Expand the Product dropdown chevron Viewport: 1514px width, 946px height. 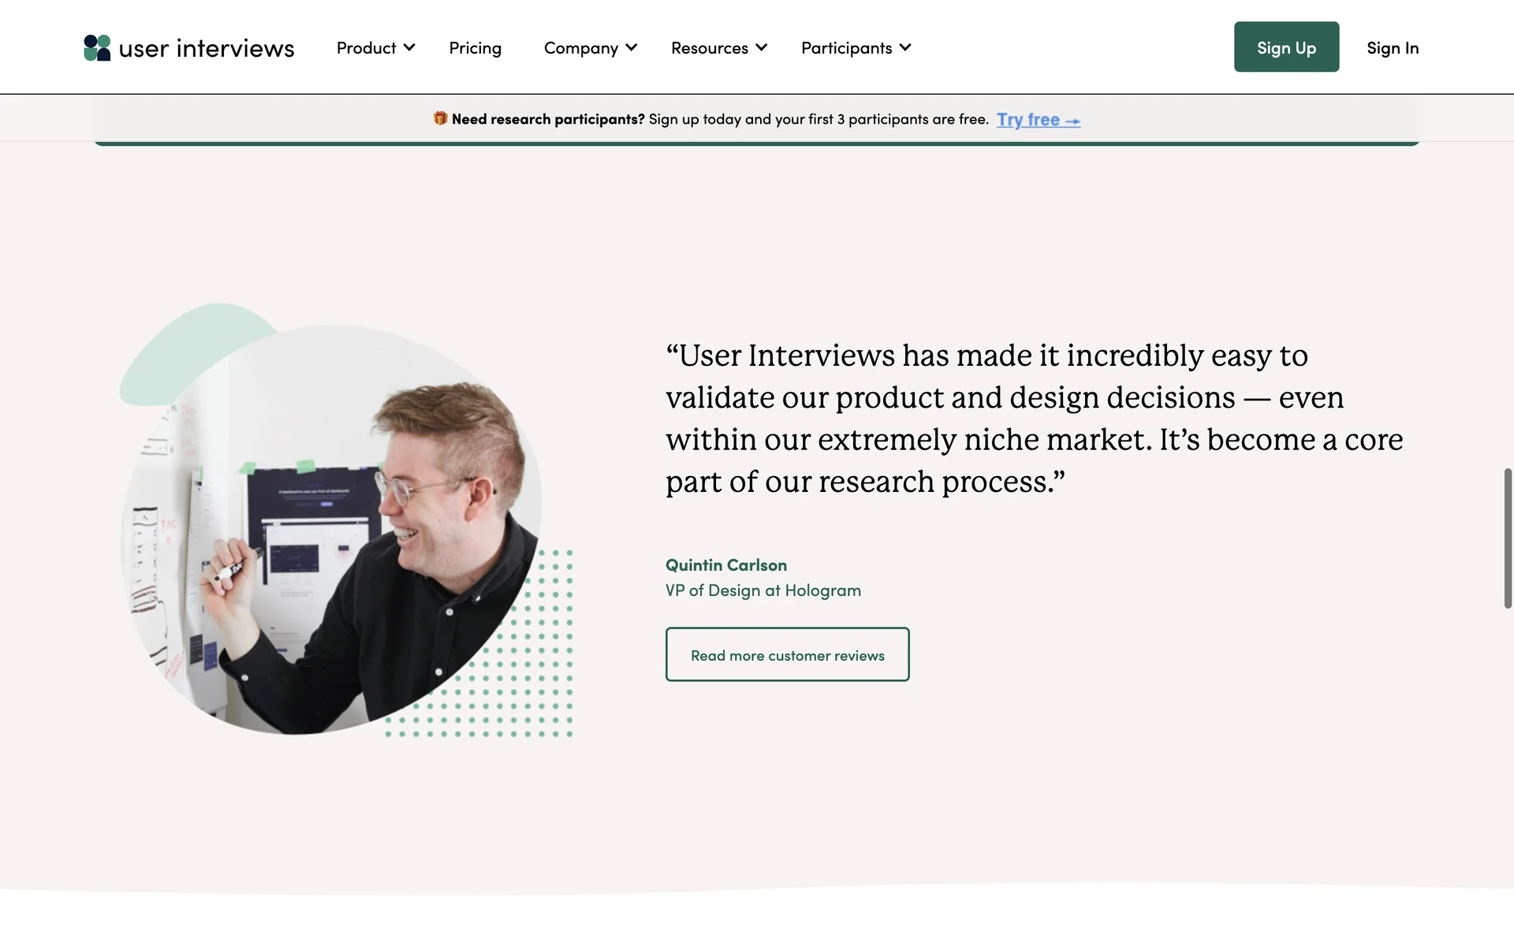point(409,47)
